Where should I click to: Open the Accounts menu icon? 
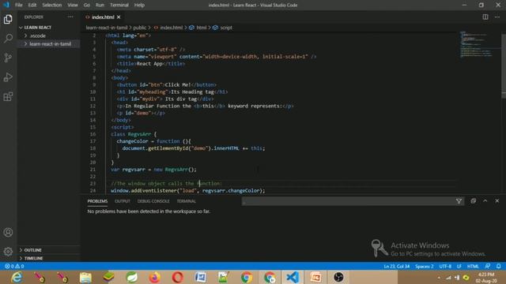(x=8, y=232)
